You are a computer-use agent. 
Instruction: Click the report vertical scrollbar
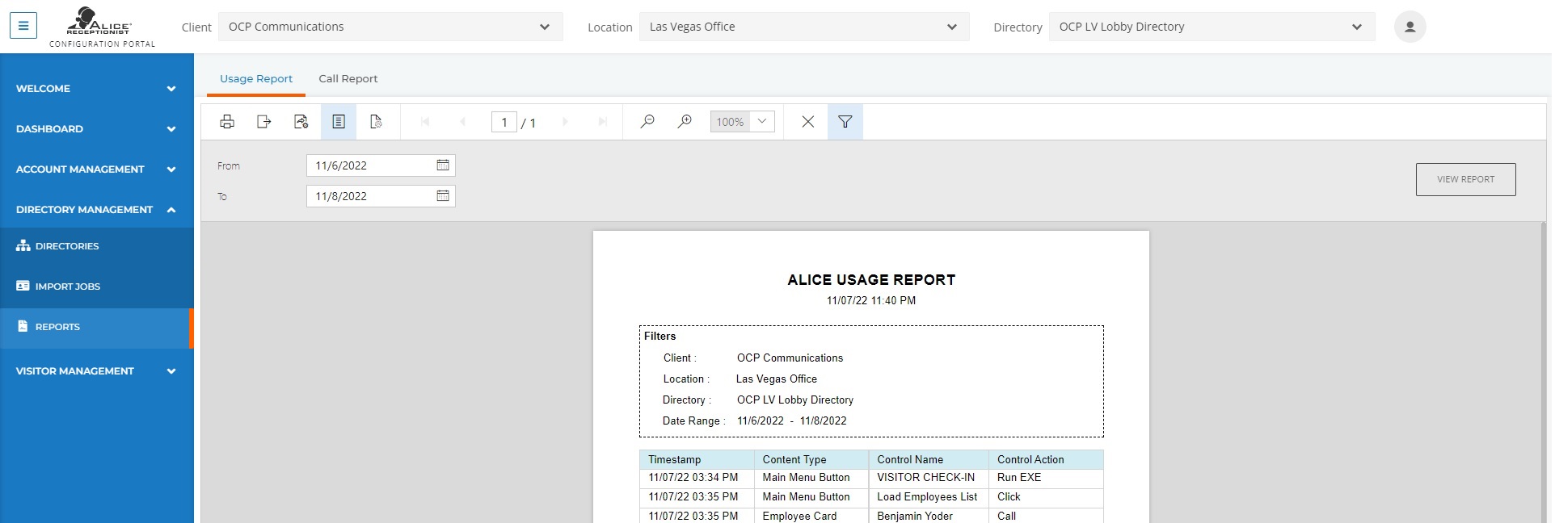(1544, 371)
